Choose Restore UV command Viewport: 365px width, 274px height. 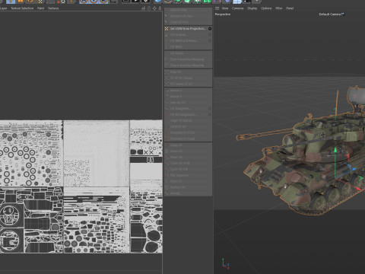click(x=188, y=187)
